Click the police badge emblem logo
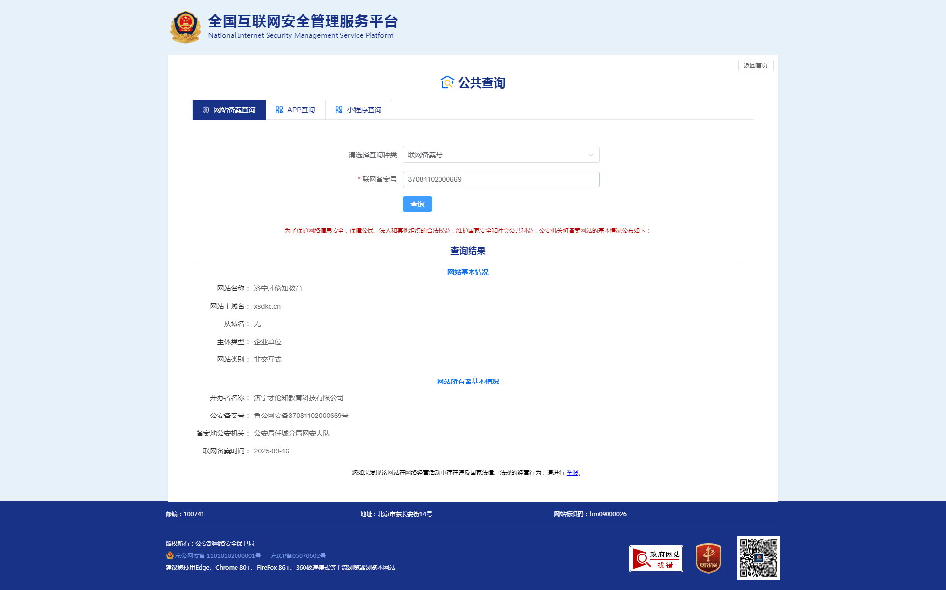The width and height of the screenshot is (946, 590). coord(185,27)
